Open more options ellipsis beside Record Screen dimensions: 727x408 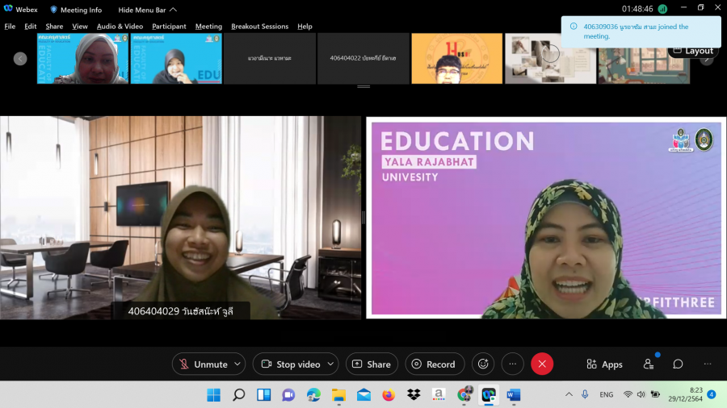pyautogui.click(x=512, y=364)
